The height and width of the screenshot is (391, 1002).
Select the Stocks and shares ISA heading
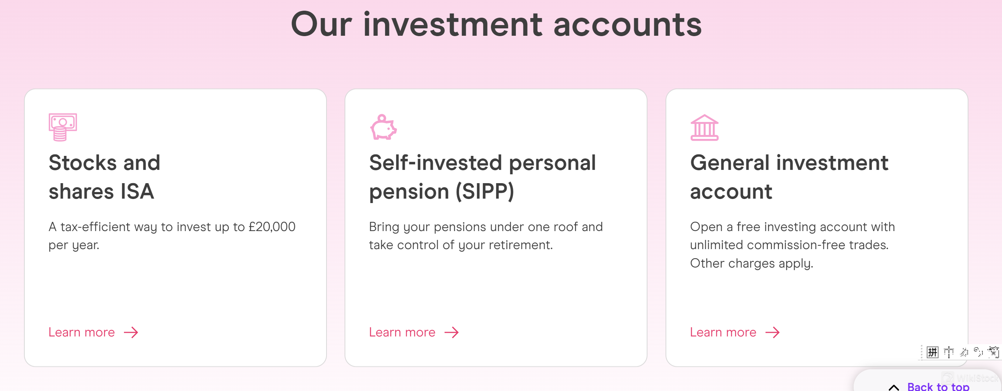coord(104,177)
